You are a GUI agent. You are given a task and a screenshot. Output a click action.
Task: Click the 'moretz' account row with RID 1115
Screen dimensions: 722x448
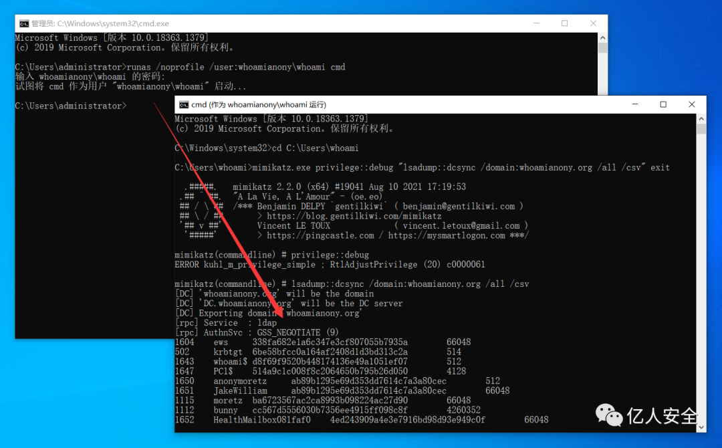point(323,400)
